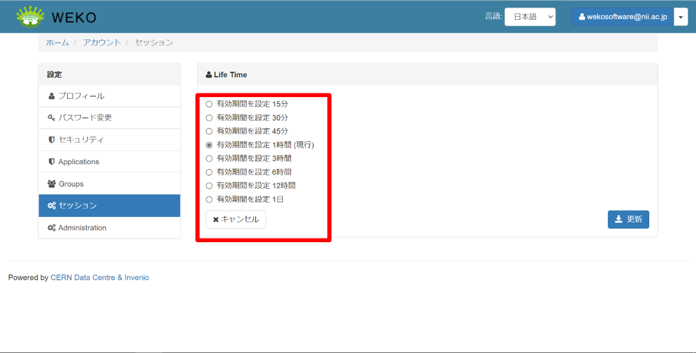Click the shield icon beside セキュリティ
Viewport: 696px width, 353px height.
click(x=52, y=140)
